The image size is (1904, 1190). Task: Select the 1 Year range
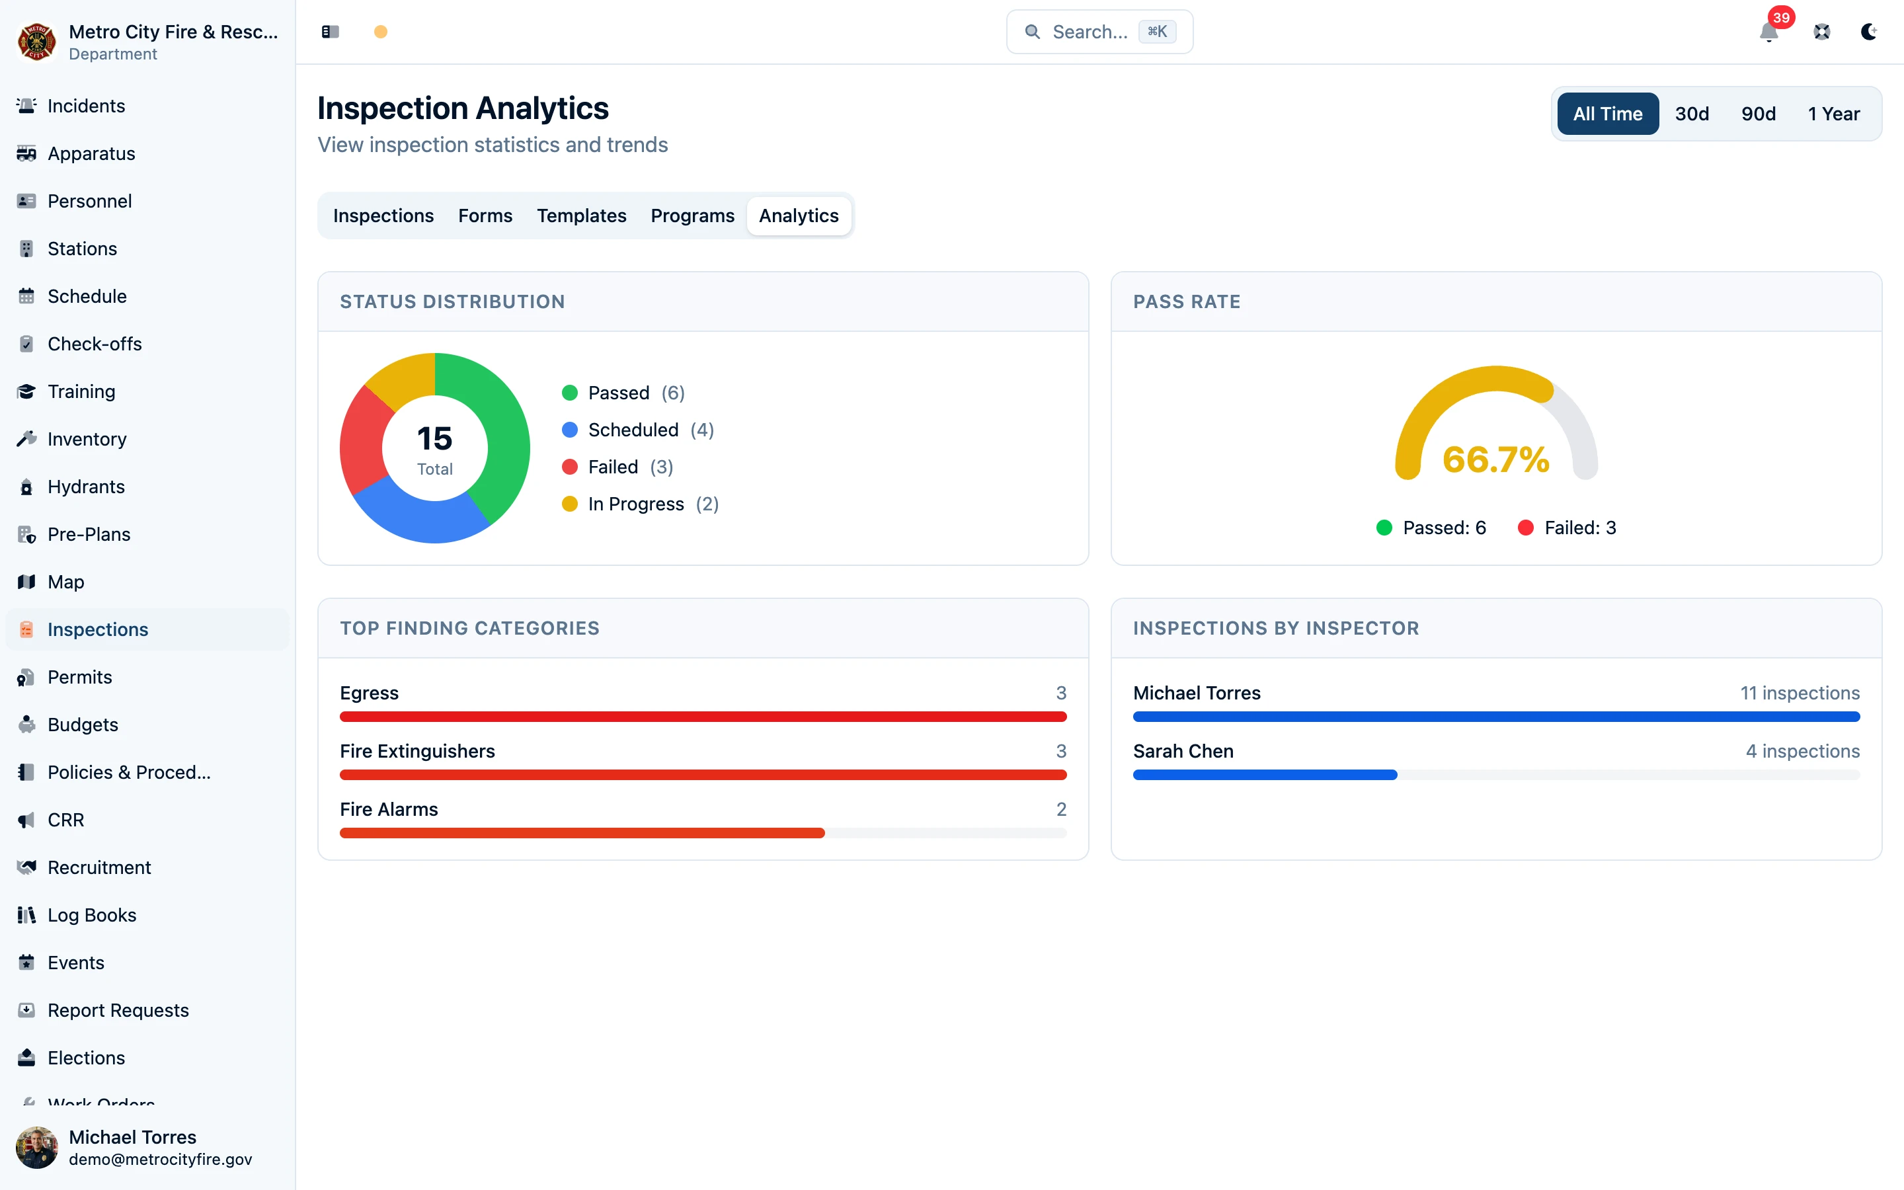[x=1833, y=114]
